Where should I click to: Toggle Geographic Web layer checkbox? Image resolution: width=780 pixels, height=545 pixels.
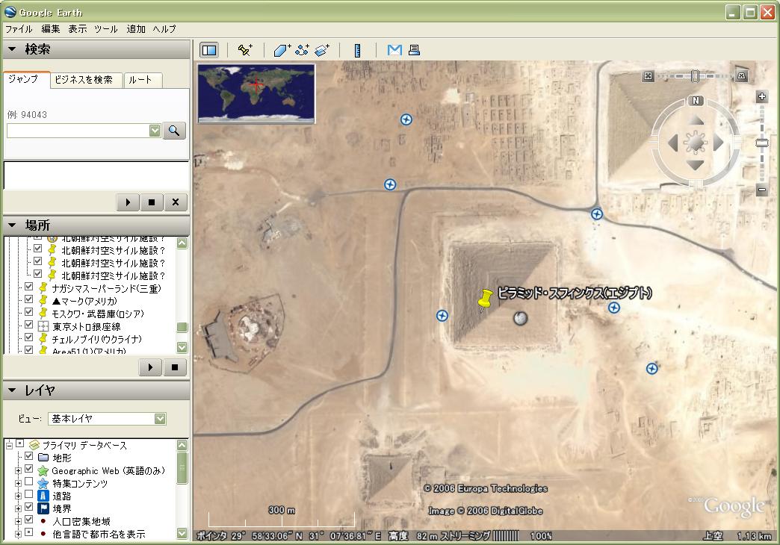click(x=29, y=469)
